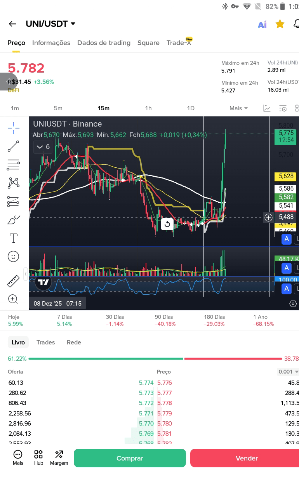Click the chart reset replay button
This screenshot has height=478, width=299.
pyautogui.click(x=167, y=224)
